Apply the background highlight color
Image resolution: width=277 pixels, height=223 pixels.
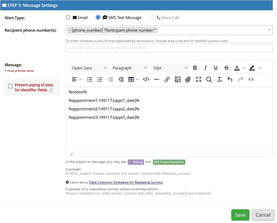[252, 68]
